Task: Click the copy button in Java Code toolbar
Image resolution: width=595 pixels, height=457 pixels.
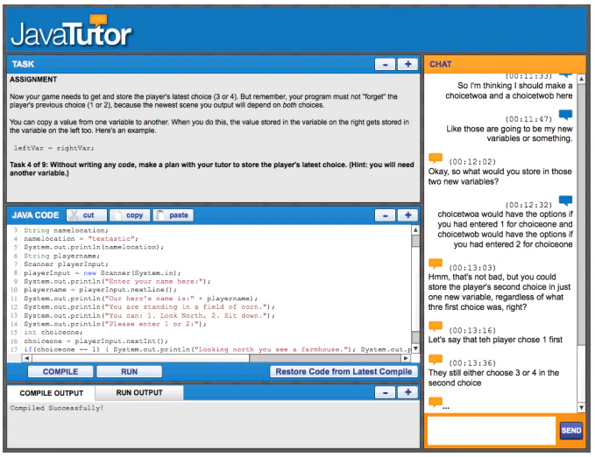Action: click(130, 215)
